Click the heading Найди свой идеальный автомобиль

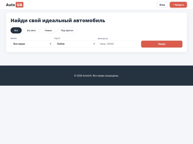click(58, 21)
